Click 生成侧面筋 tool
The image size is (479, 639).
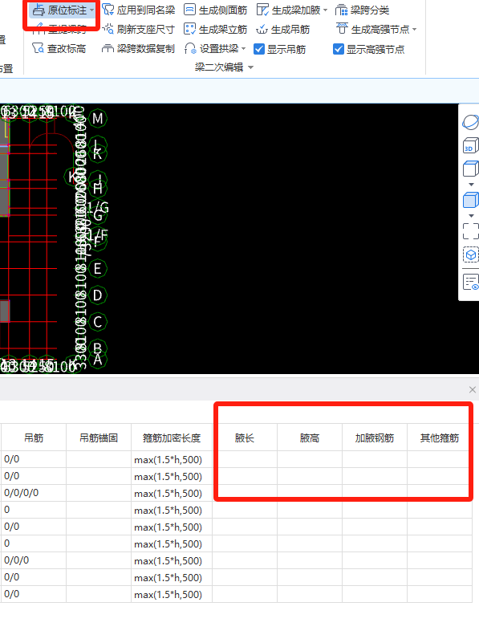(216, 10)
